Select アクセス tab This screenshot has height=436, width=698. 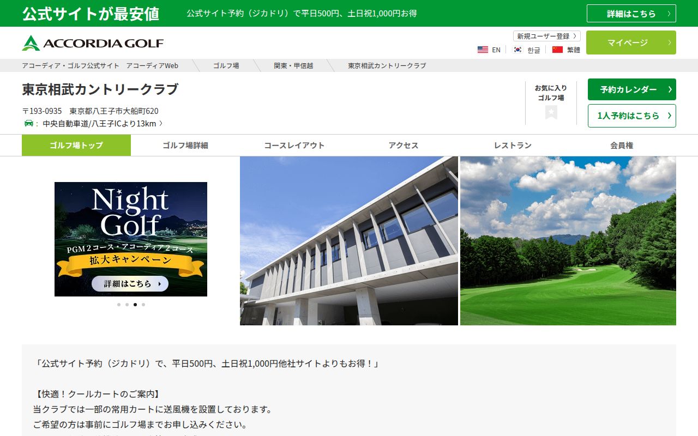(404, 146)
